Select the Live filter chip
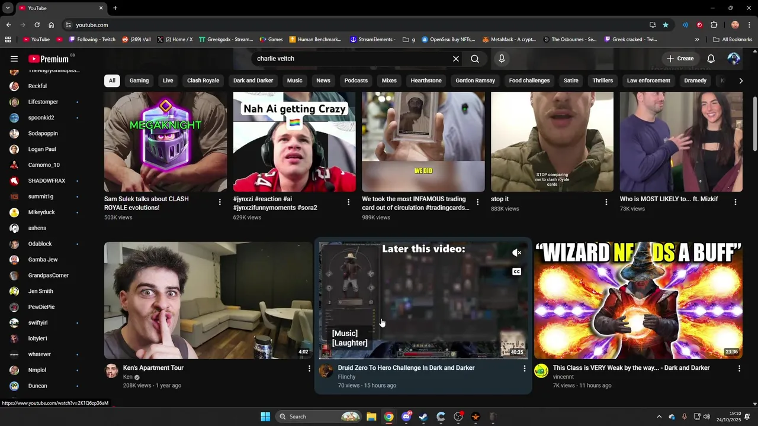The height and width of the screenshot is (426, 758). tap(168, 80)
